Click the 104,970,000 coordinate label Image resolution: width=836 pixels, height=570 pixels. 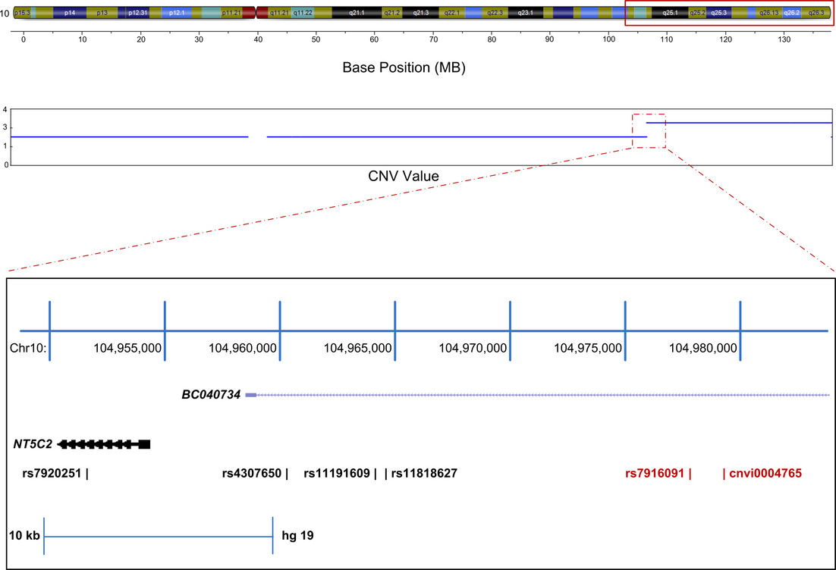pyautogui.click(x=473, y=348)
